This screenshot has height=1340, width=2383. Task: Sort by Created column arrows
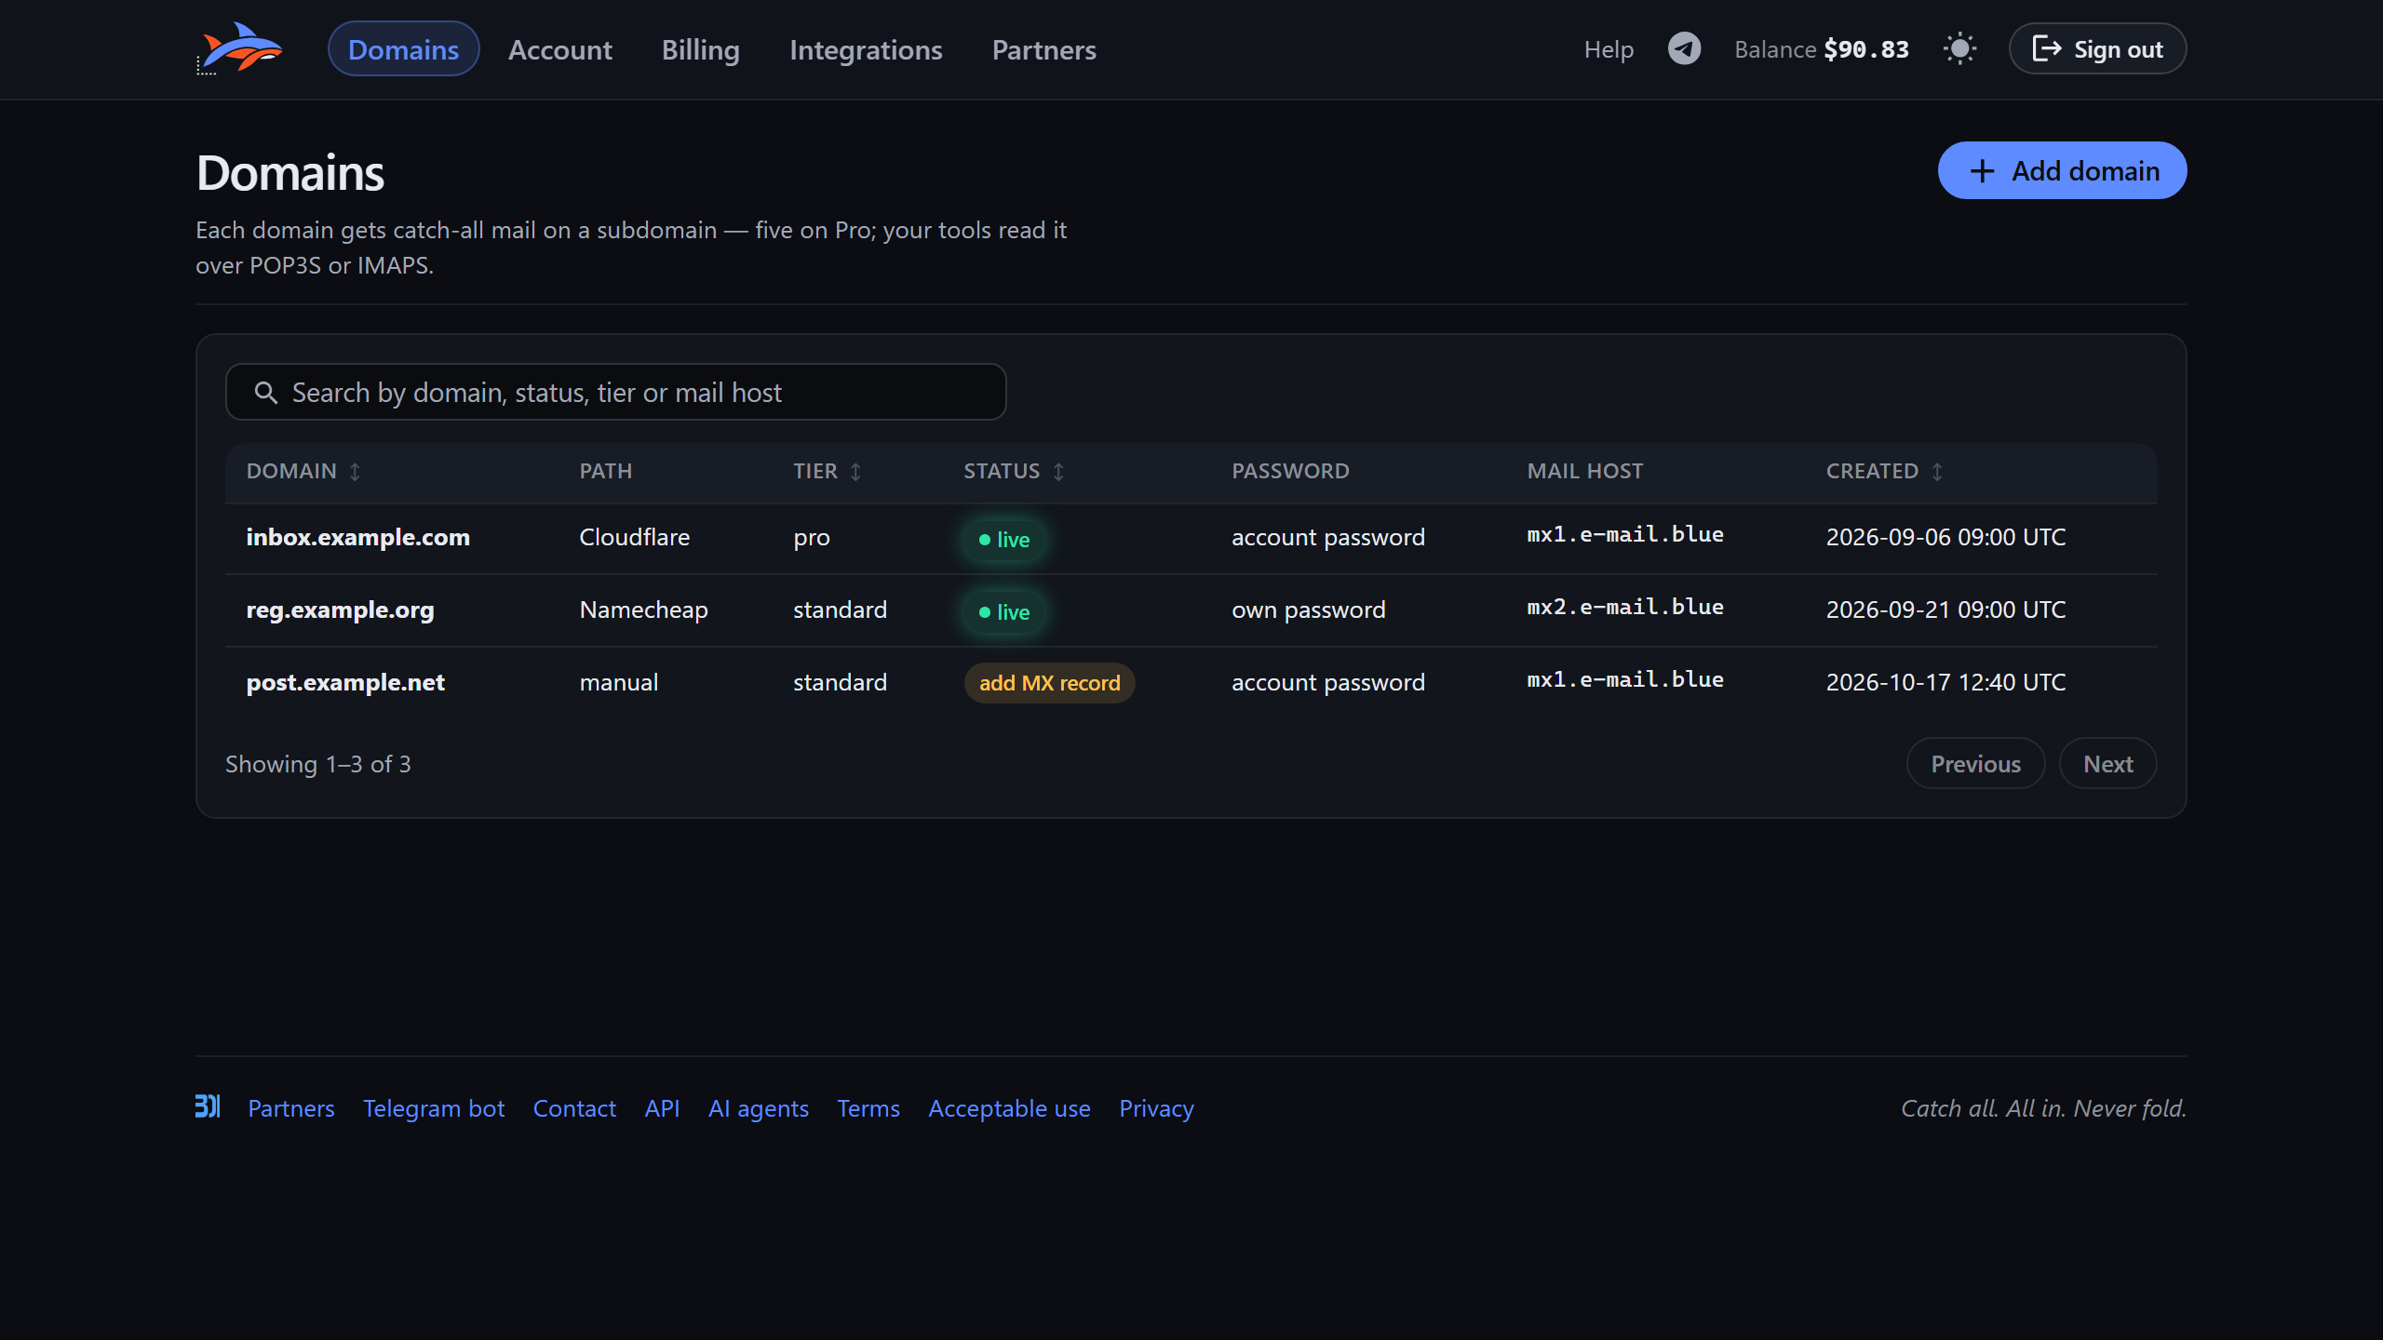point(1937,472)
